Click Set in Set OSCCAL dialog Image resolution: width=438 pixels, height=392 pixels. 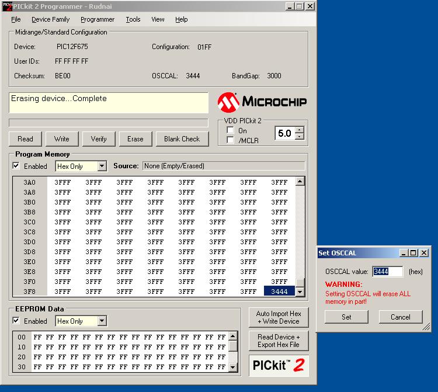[x=346, y=317]
